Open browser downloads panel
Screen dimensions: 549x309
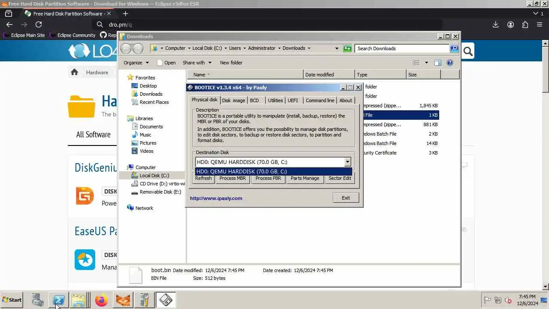[495, 24]
